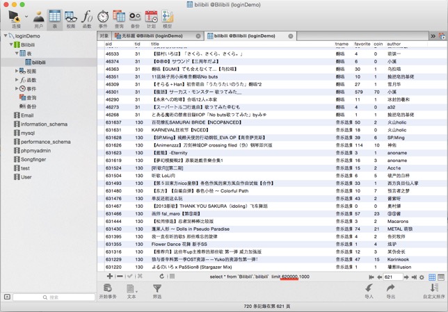Open the User toolbar icon

38,19
